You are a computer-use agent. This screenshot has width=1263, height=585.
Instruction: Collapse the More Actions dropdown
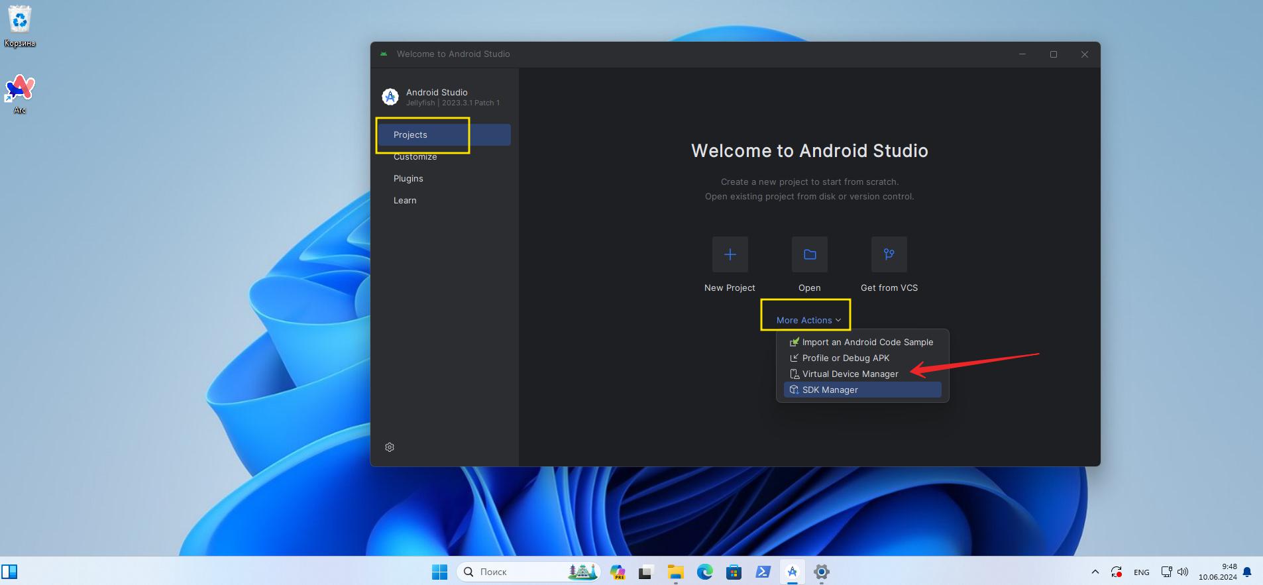(x=808, y=320)
